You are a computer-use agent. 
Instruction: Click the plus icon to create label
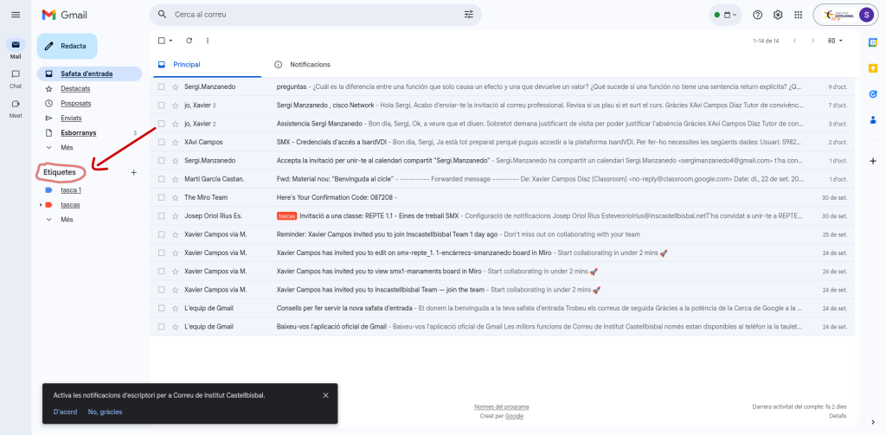pos(133,173)
